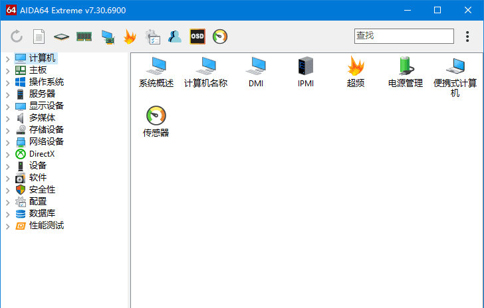The image size is (484, 308).
Task: Open the three-dot more menu
Action: point(467,37)
